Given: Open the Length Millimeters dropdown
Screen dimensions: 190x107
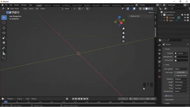Looking at the screenshot, I should tap(181, 82).
